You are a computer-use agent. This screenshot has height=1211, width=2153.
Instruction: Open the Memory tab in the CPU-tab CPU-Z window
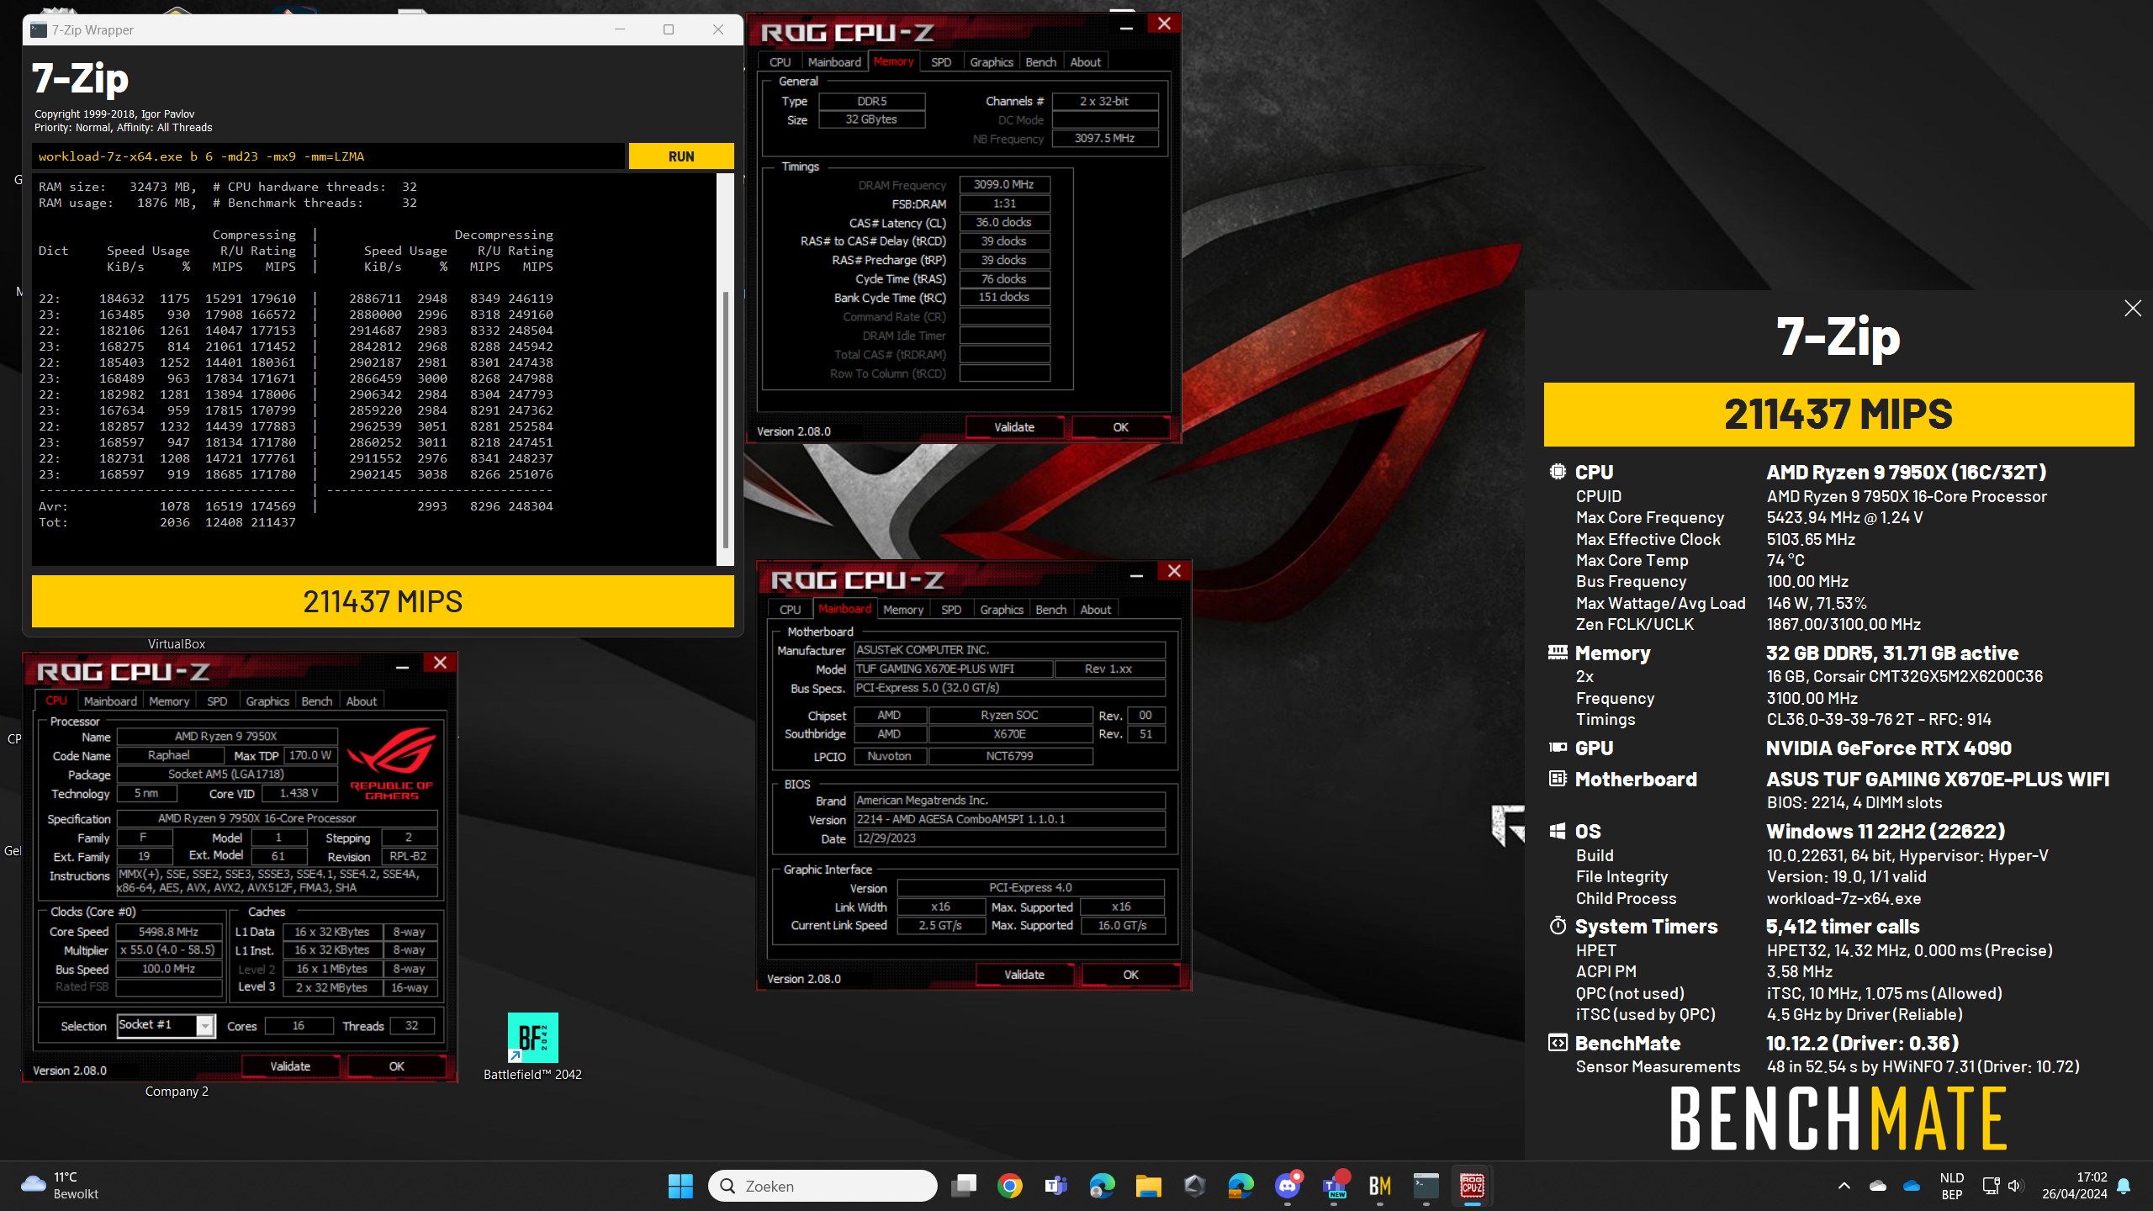pos(169,701)
